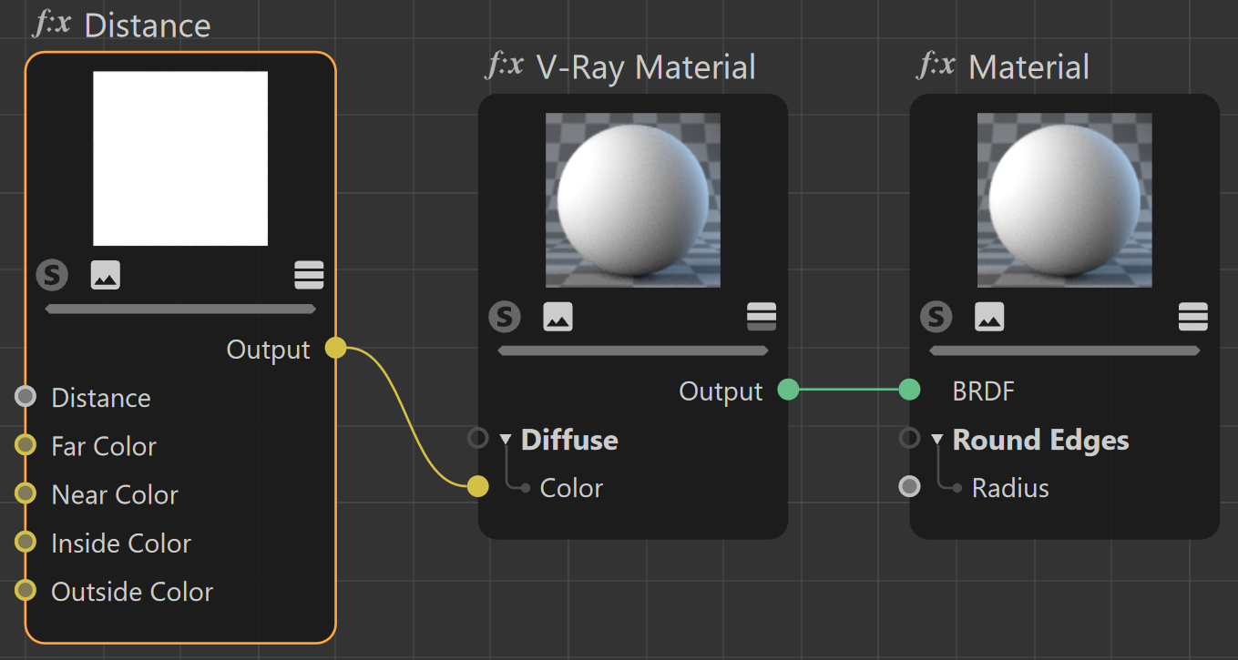Click the Diffuse group label
Image resolution: width=1238 pixels, height=660 pixels.
coord(569,440)
